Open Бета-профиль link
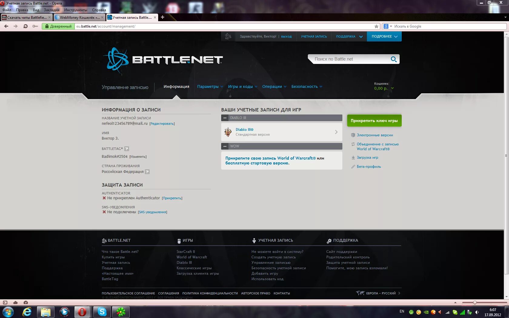The height and width of the screenshot is (318, 509). pos(369,167)
